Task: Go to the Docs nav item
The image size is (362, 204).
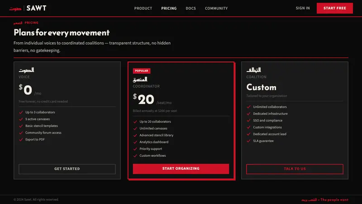Action: (191, 8)
